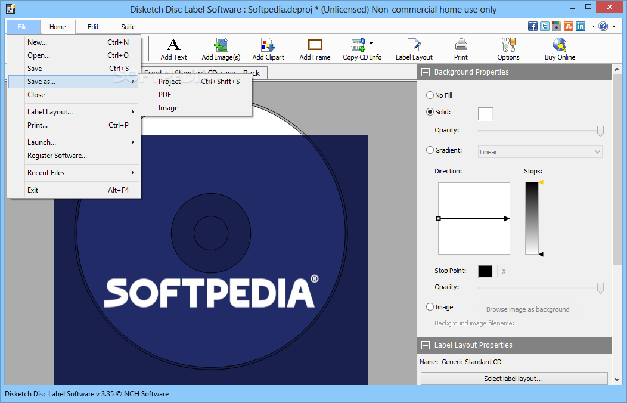This screenshot has width=627, height=403.
Task: Click the LinkedIn share icon
Action: 581,26
